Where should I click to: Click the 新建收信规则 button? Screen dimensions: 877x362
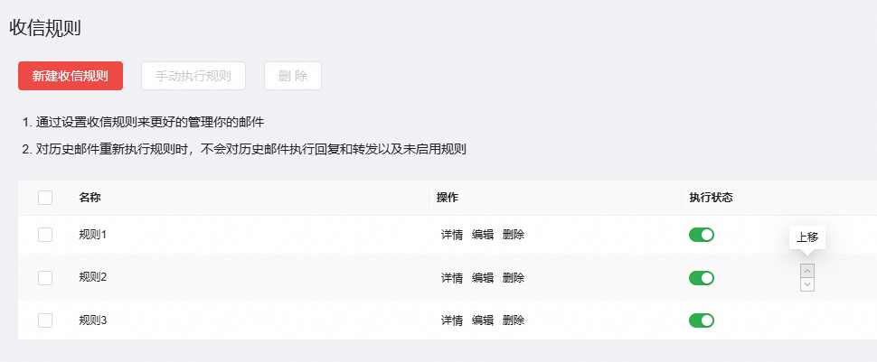[71, 76]
